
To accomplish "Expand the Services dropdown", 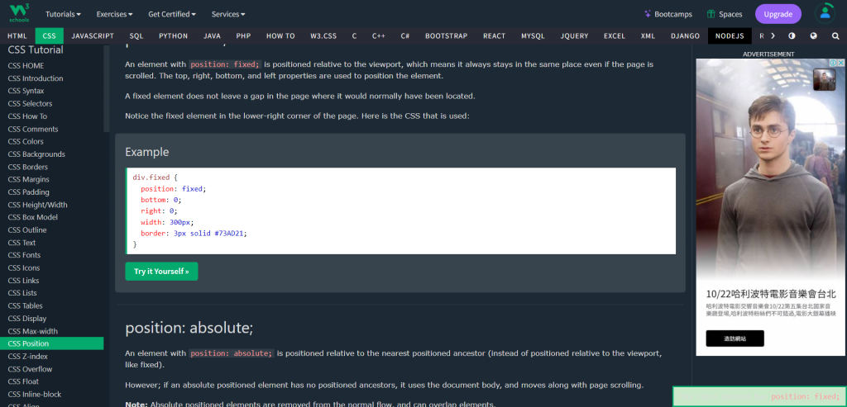I will [228, 14].
